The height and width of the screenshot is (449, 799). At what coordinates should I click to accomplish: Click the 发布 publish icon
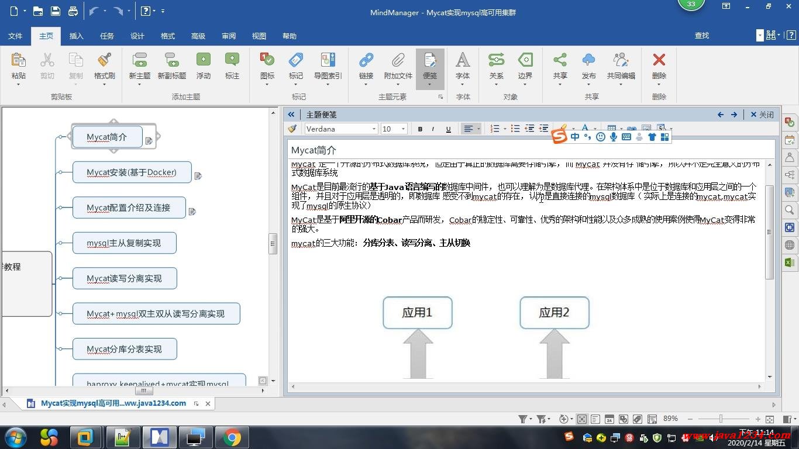click(589, 60)
